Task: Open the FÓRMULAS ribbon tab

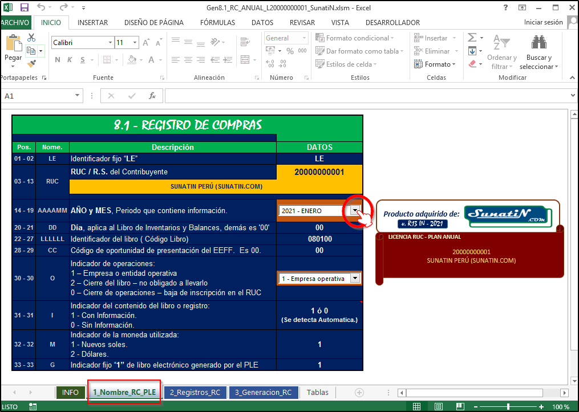Action: 217,23
